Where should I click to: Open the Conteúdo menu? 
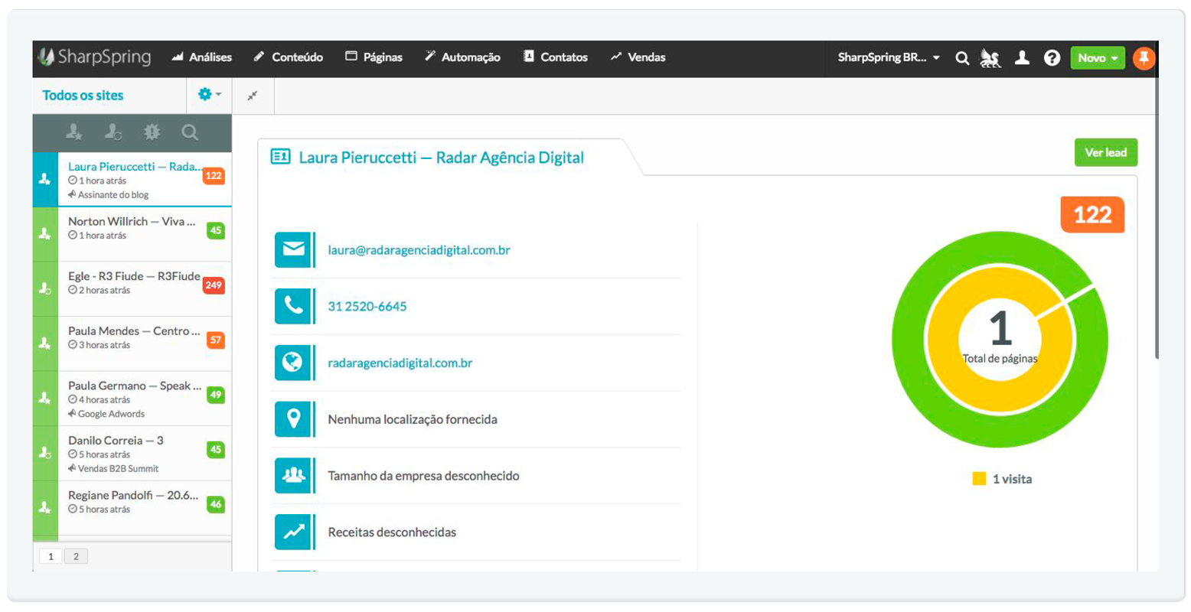tap(289, 57)
